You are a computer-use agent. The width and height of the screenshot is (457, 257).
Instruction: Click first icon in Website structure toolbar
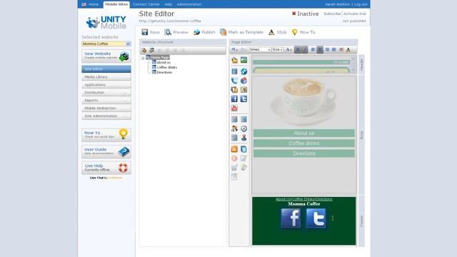tap(144, 51)
